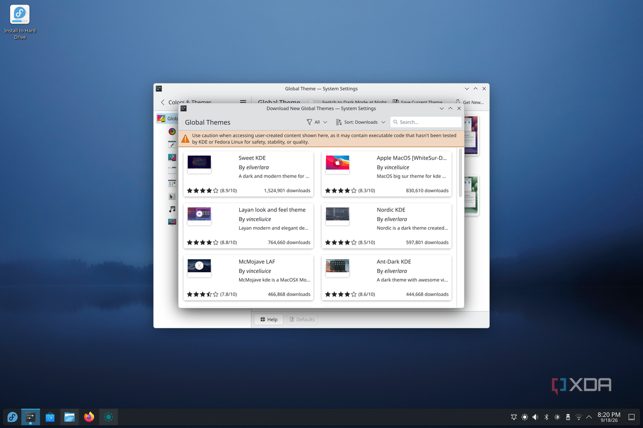Click McMojave LAF star rating (7.8/10)

212,294
